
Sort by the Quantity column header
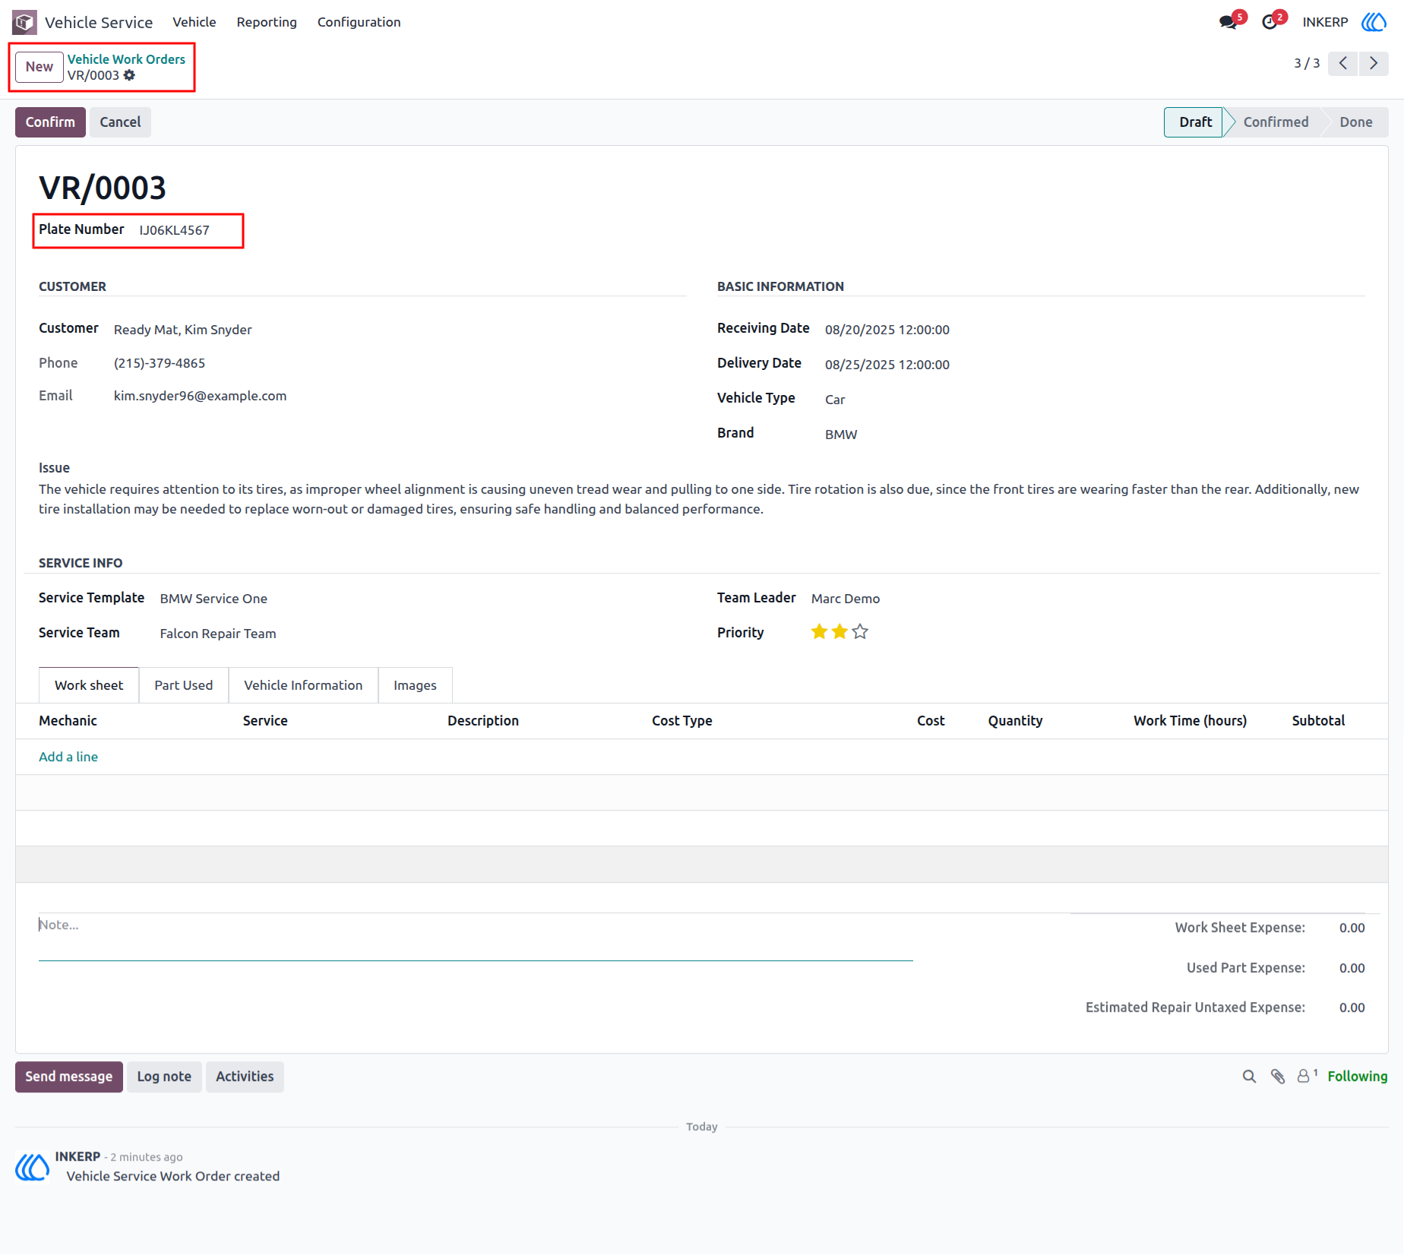point(1015,721)
